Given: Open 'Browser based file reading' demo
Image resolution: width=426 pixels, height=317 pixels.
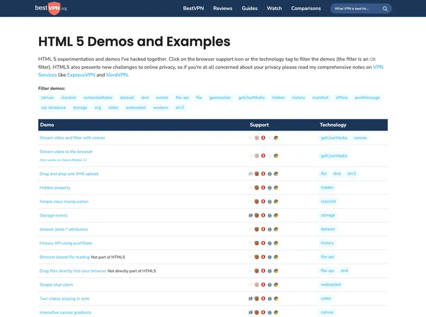Looking at the screenshot, I should (64, 257).
